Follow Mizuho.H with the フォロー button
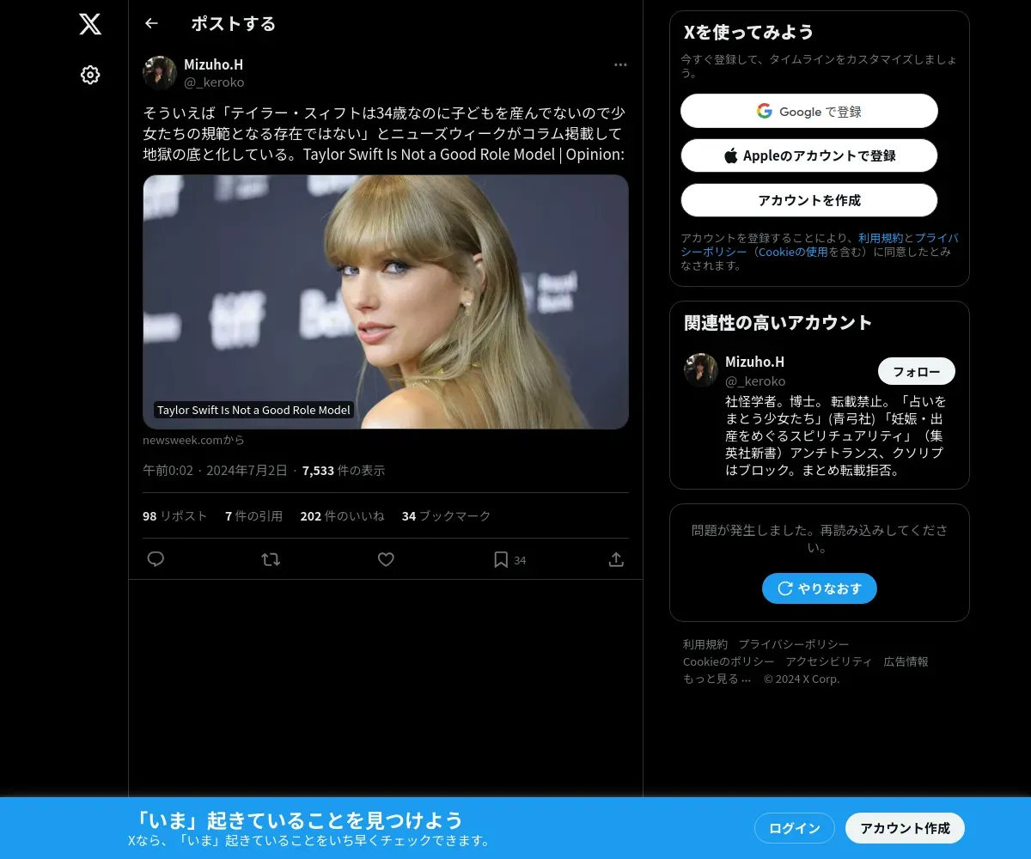1031x859 pixels. (917, 371)
